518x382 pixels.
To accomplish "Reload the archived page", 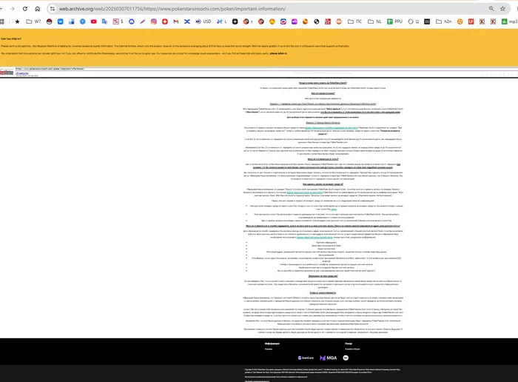I will pos(25,9).
